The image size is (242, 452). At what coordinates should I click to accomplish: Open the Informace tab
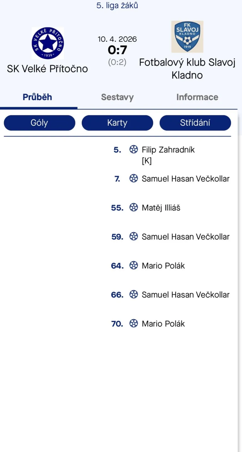click(x=197, y=97)
